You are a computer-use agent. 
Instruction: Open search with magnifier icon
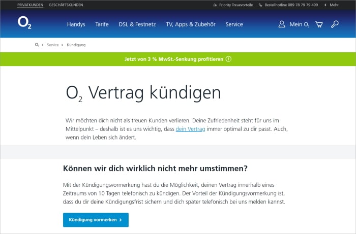click(335, 24)
